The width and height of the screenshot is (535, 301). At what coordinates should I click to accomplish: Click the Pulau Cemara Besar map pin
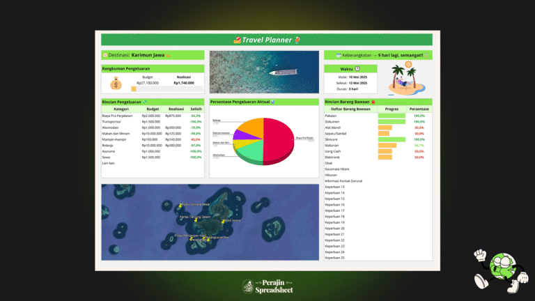(180, 206)
